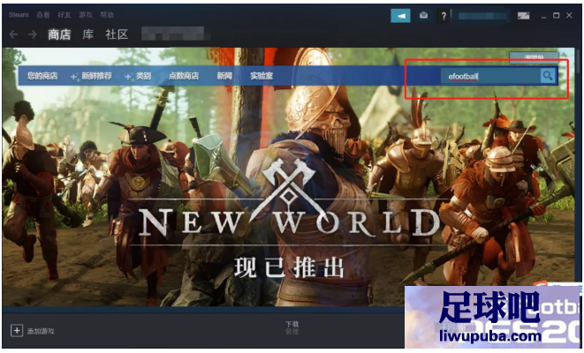Minimize the Steam window
This screenshot has height=353, width=584.
point(544,16)
